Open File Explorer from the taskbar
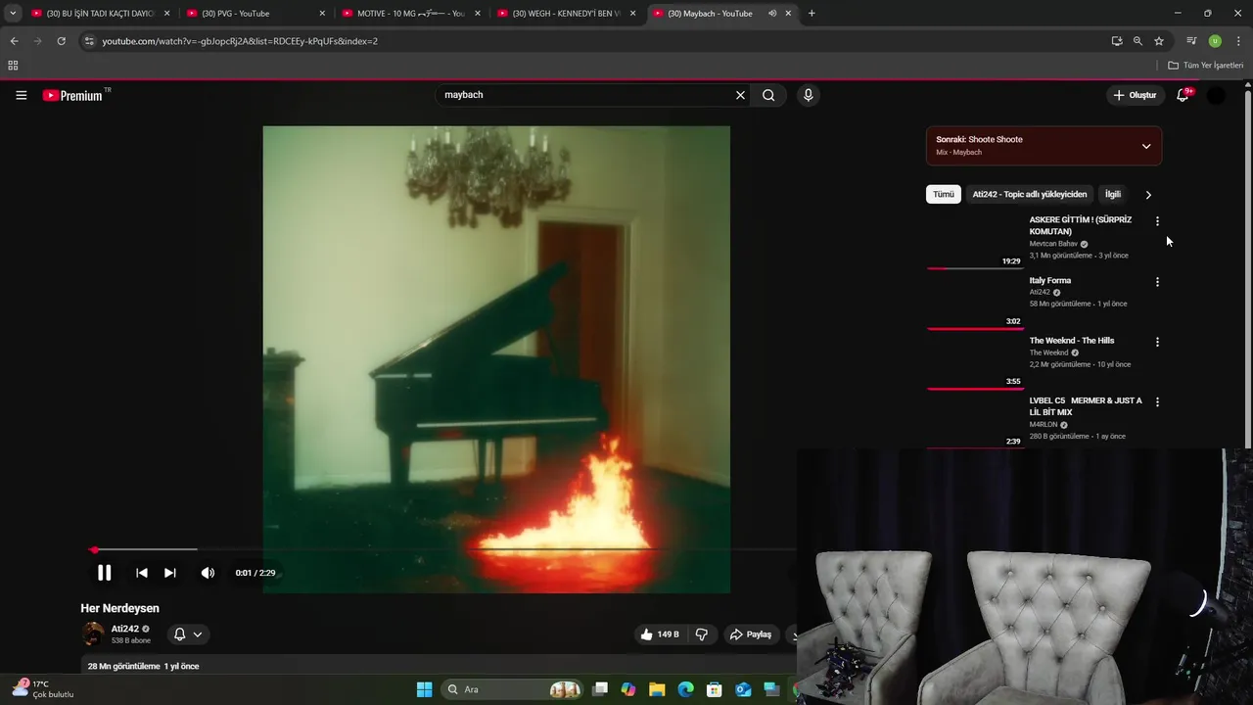This screenshot has height=705, width=1253. tap(657, 689)
